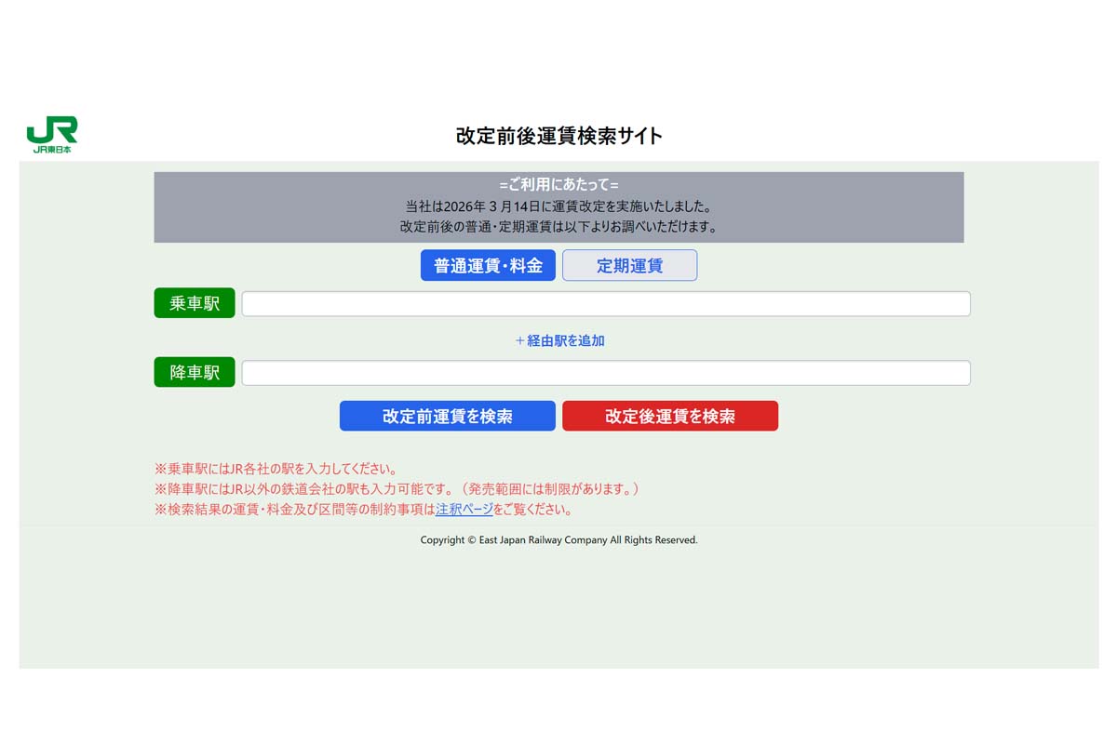Screen dimensions: 1117x744
Task: Click the green 降車駅 label
Action: 194,372
